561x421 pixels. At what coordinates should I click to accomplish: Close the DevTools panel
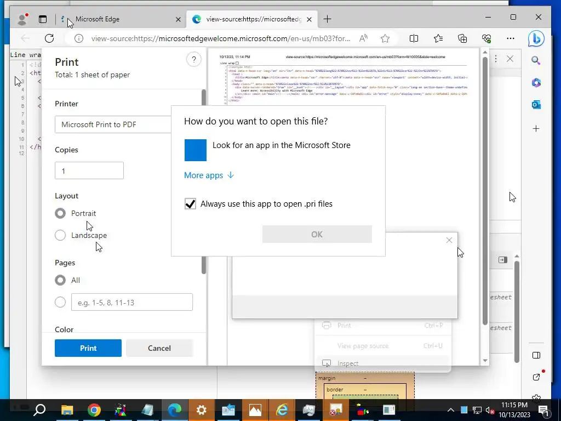pos(510,59)
